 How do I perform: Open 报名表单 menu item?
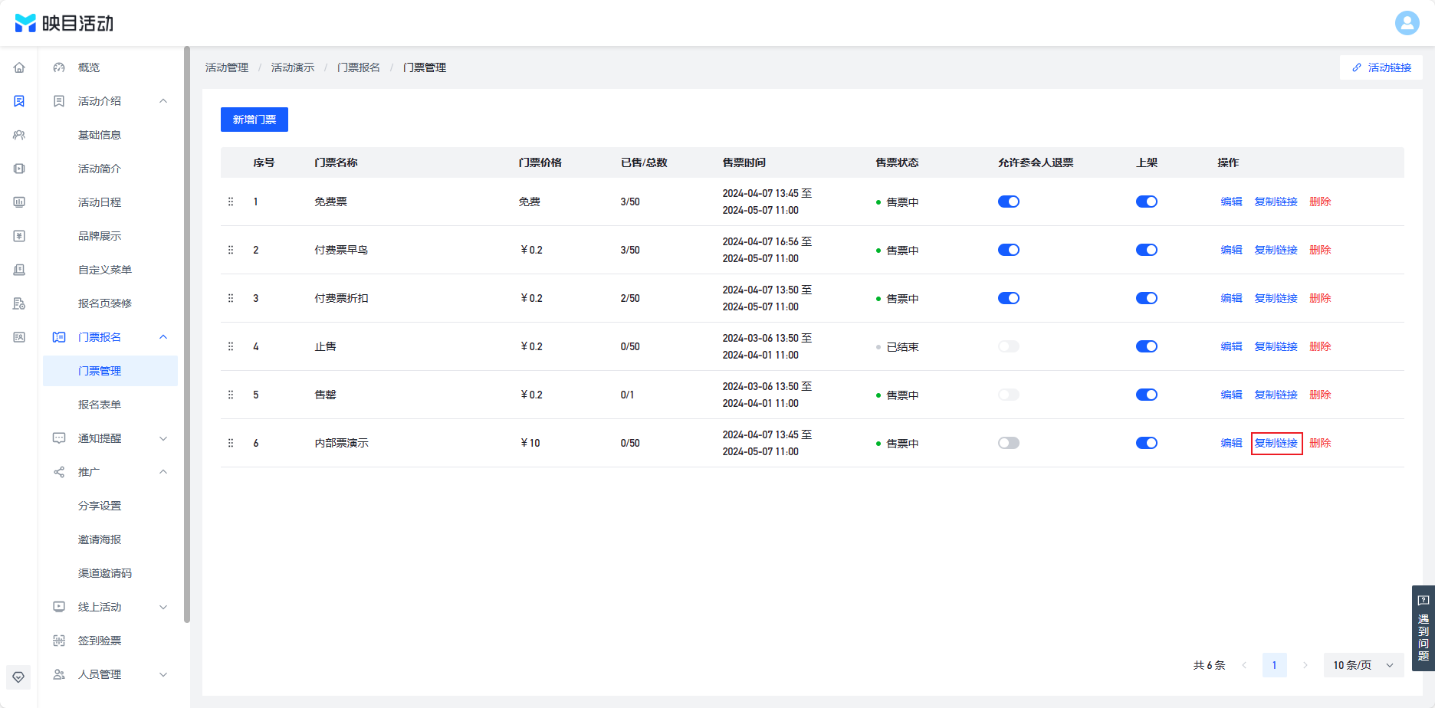[x=110, y=405]
